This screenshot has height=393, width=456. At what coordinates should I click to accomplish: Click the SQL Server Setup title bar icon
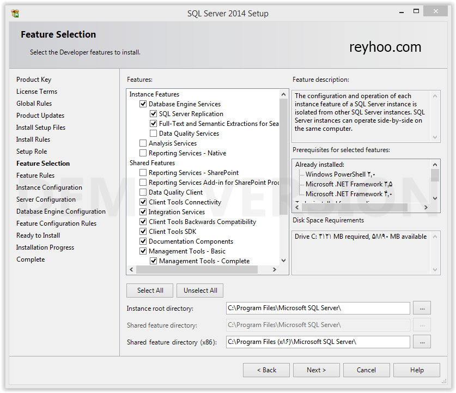pyautogui.click(x=15, y=14)
